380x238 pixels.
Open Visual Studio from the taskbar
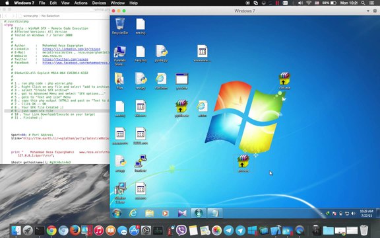(x=182, y=214)
